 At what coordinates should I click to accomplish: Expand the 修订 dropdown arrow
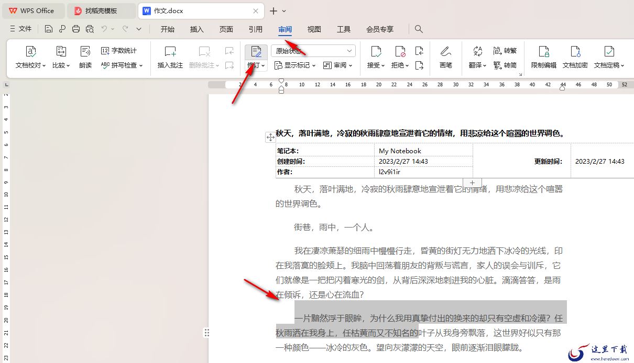(263, 65)
